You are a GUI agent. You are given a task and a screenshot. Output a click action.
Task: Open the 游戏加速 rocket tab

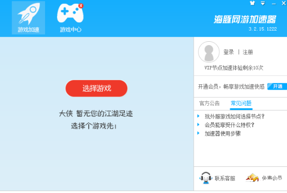[29, 17]
